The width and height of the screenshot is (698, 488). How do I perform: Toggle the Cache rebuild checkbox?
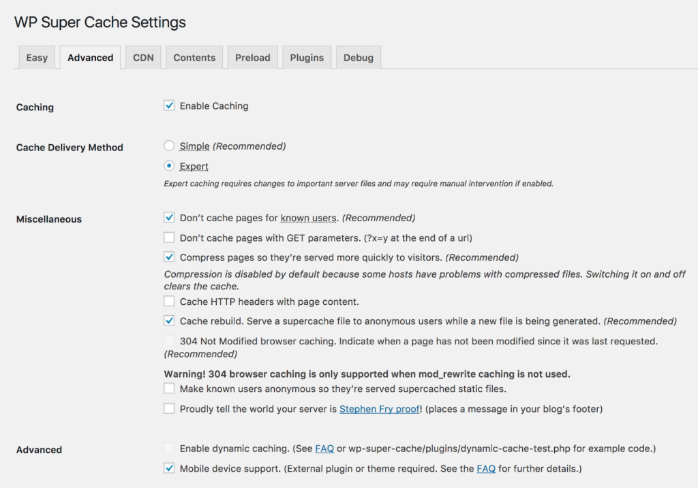click(x=169, y=321)
